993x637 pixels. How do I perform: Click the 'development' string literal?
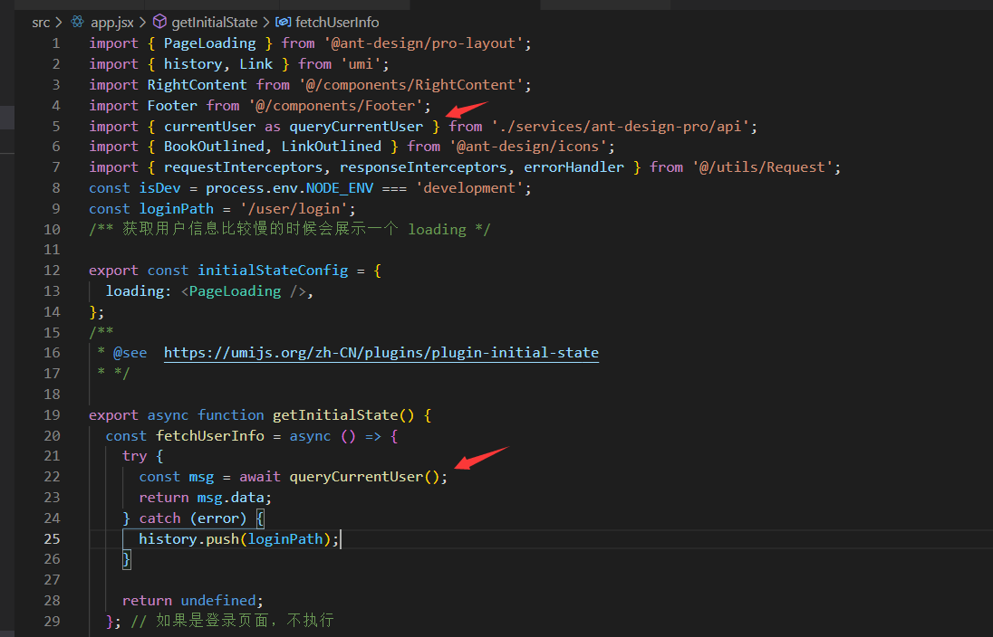(469, 188)
